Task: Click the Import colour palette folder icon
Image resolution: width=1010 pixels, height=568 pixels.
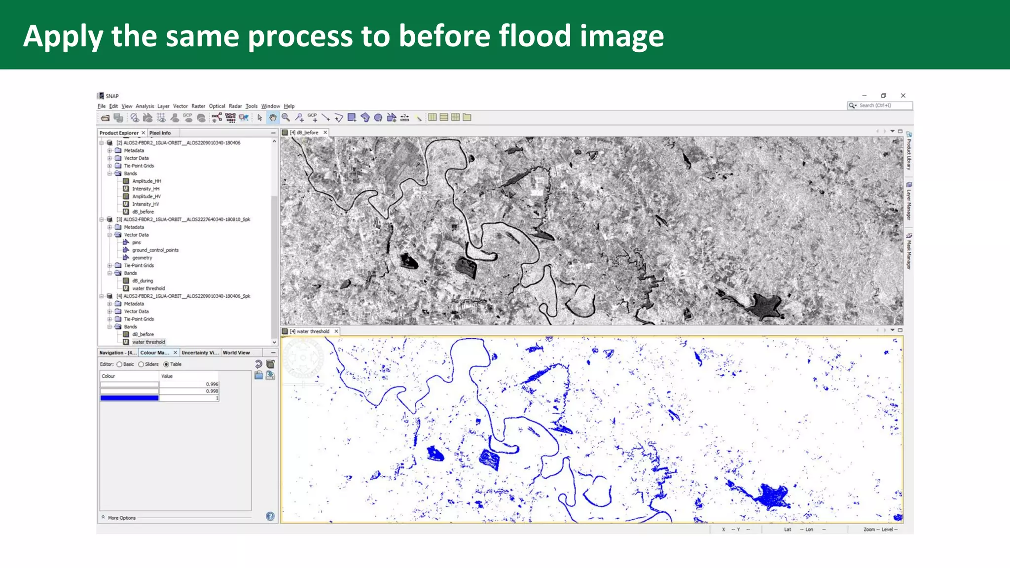Action: click(258, 376)
